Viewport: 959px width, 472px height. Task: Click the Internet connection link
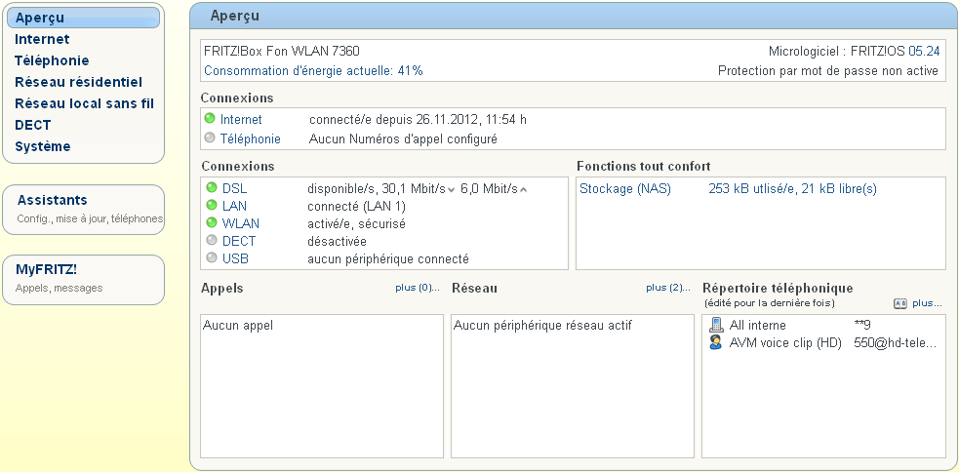(241, 120)
